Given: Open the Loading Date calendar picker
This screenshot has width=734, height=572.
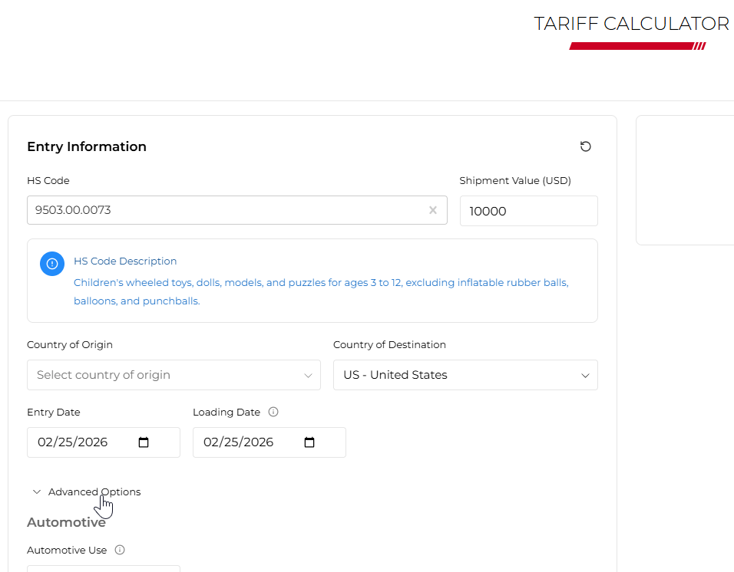Looking at the screenshot, I should click(x=309, y=442).
